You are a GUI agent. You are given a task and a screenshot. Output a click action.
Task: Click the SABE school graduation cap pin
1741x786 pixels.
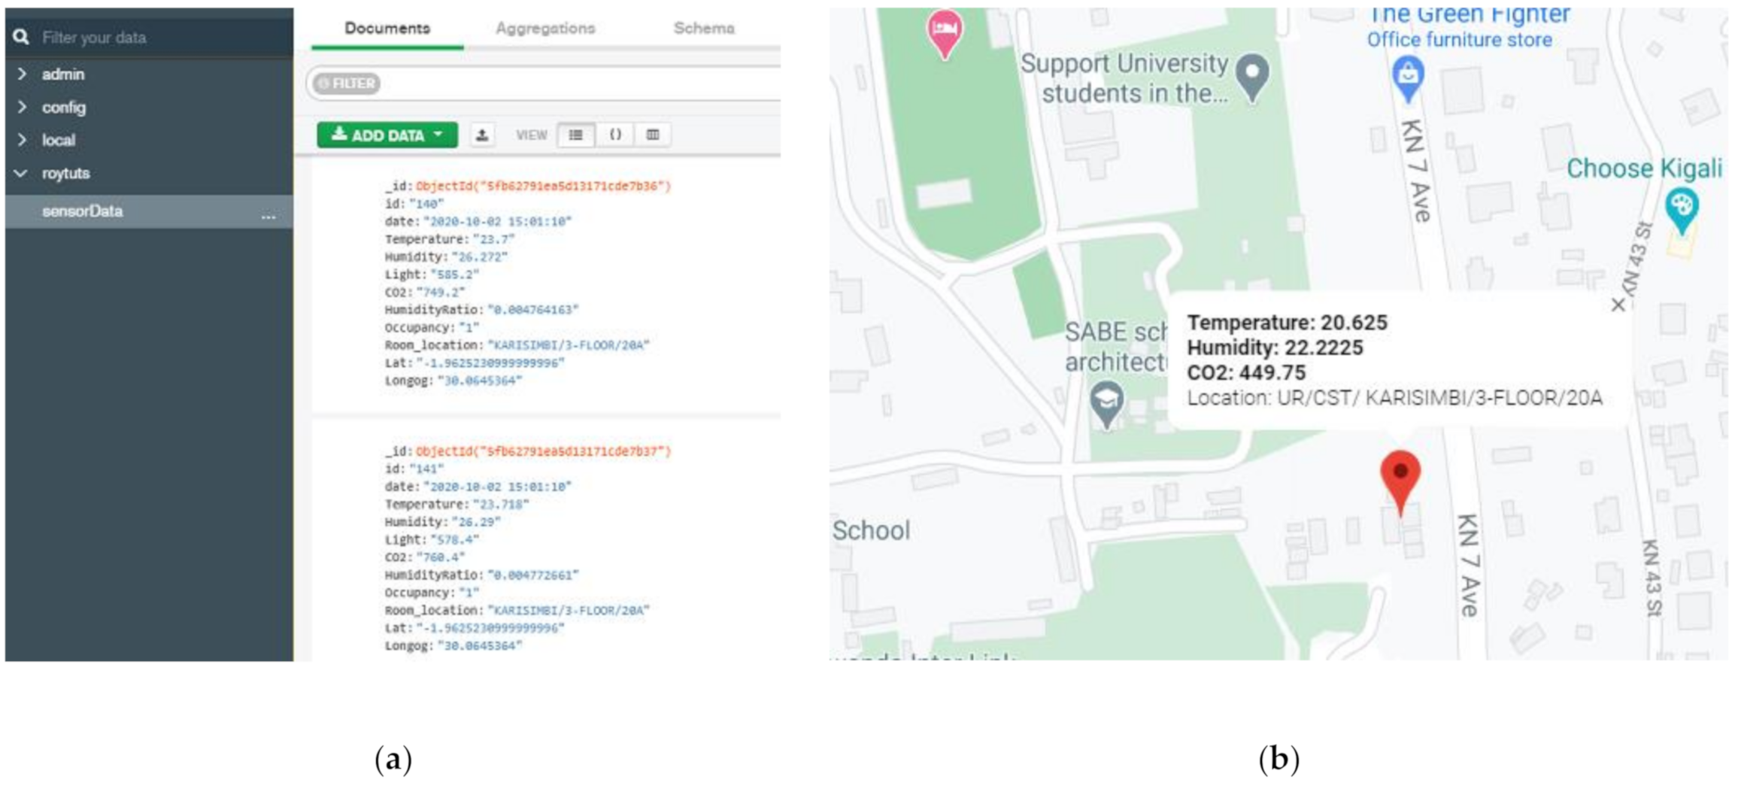click(1106, 404)
